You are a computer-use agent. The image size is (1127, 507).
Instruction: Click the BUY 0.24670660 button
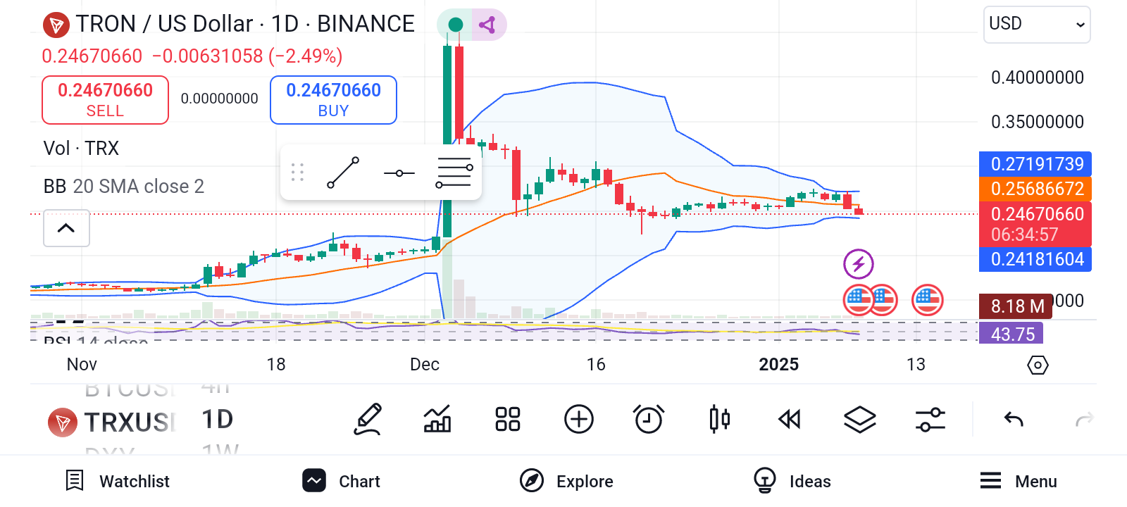[333, 100]
